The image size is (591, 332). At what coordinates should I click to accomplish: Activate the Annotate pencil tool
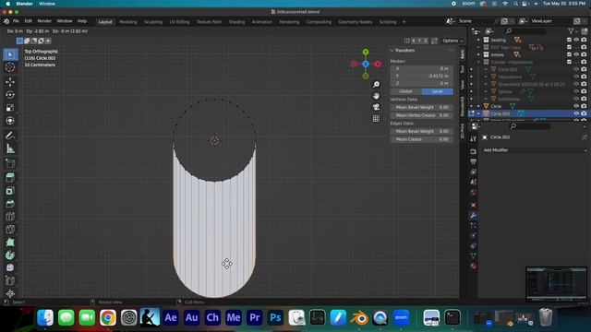[10, 136]
